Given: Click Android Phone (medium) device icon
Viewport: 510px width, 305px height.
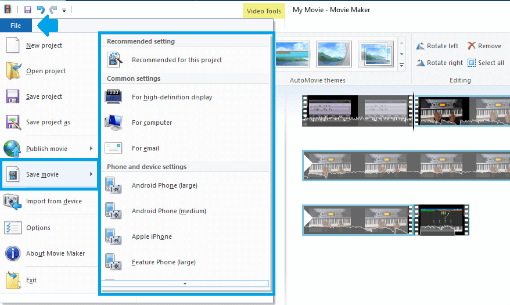Looking at the screenshot, I should (113, 211).
